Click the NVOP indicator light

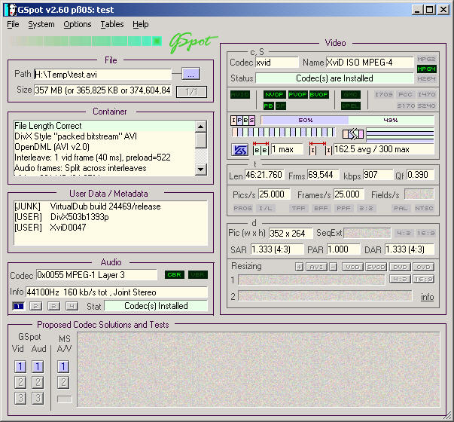pos(275,94)
